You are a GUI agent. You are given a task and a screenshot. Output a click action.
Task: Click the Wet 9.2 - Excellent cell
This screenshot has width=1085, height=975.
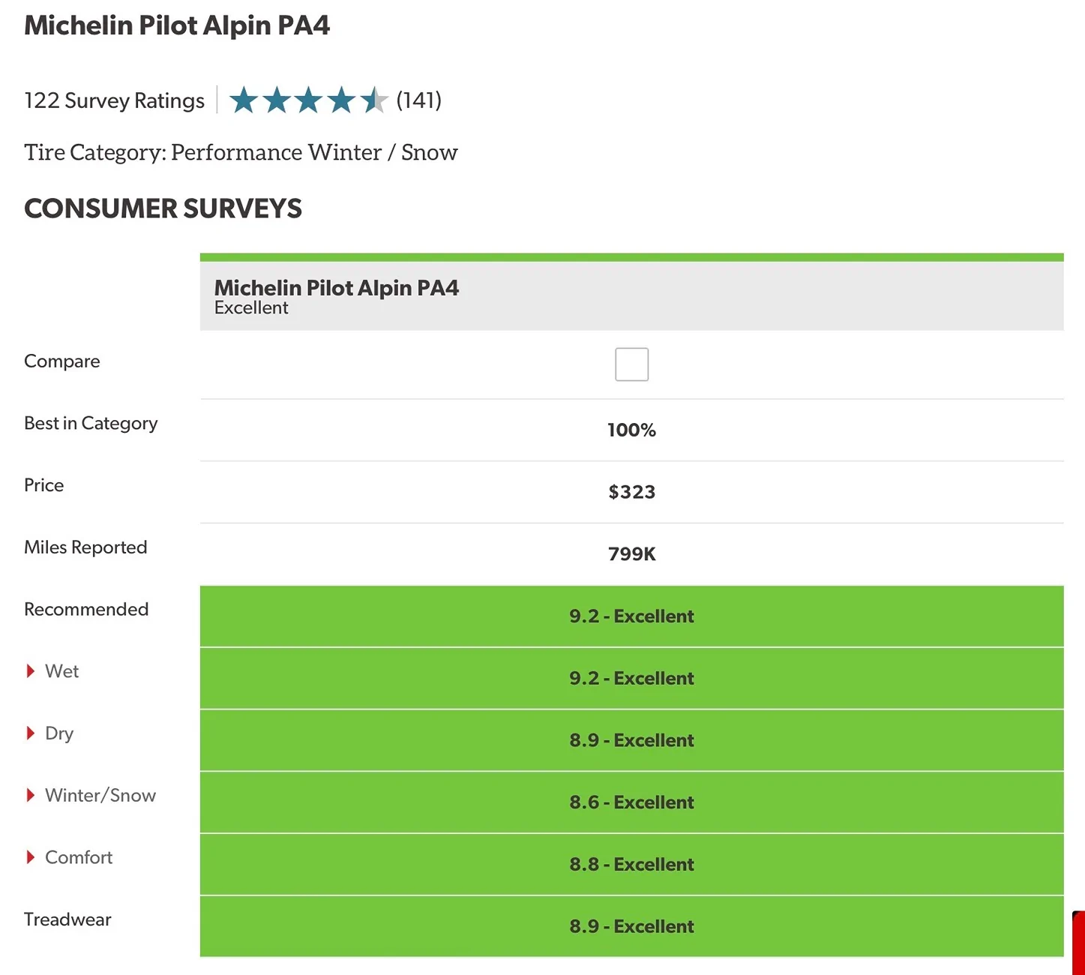pyautogui.click(x=631, y=679)
